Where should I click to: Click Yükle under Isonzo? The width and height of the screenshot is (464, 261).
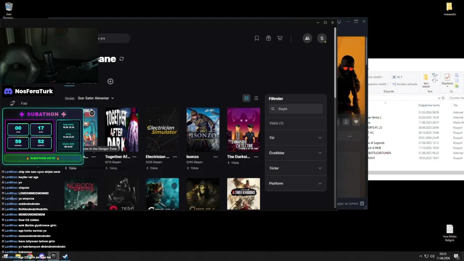[192, 168]
